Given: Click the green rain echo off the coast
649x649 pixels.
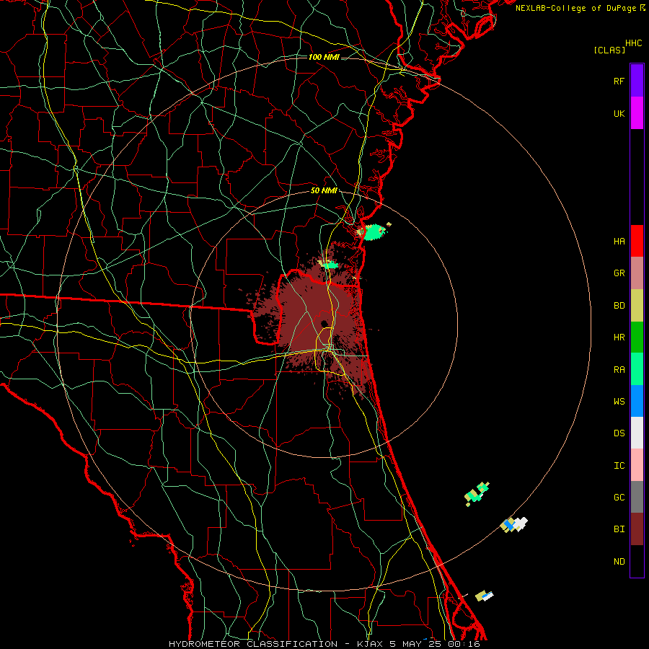Looking at the screenshot, I should (374, 231).
